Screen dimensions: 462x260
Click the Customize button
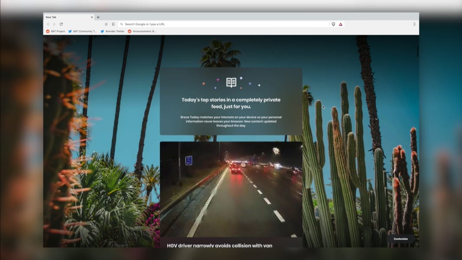click(400, 239)
